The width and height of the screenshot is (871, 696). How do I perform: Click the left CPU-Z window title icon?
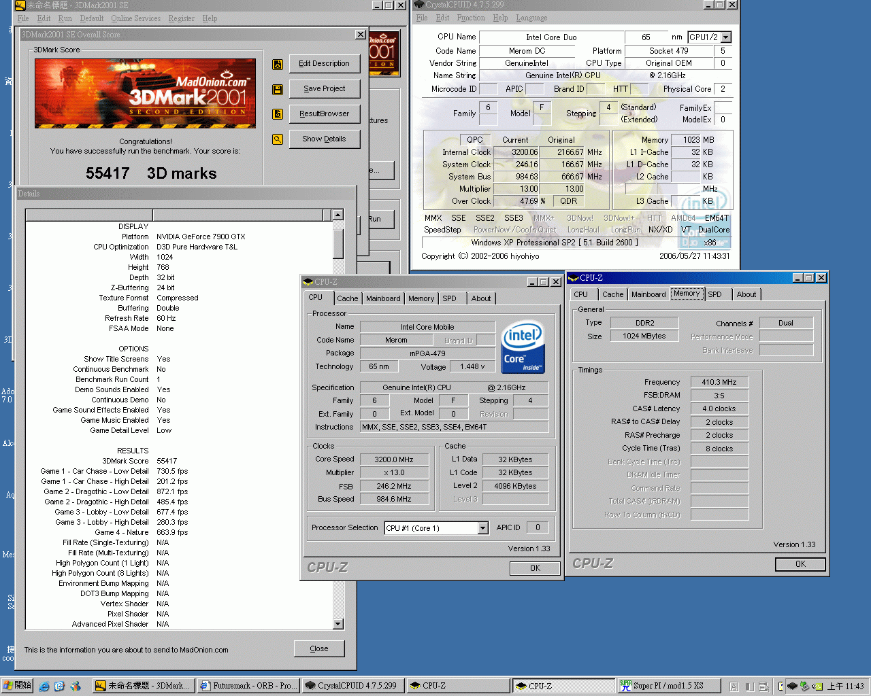point(308,281)
